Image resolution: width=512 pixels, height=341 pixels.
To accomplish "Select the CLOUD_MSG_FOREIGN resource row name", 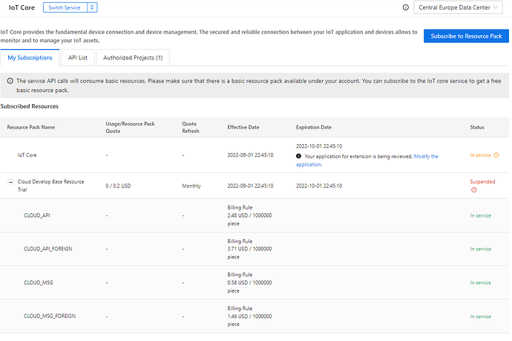I will coord(53,316).
